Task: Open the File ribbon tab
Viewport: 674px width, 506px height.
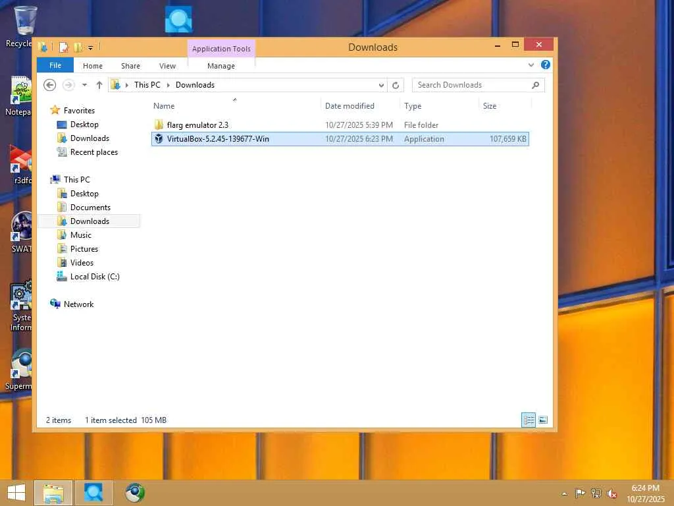Action: click(55, 65)
